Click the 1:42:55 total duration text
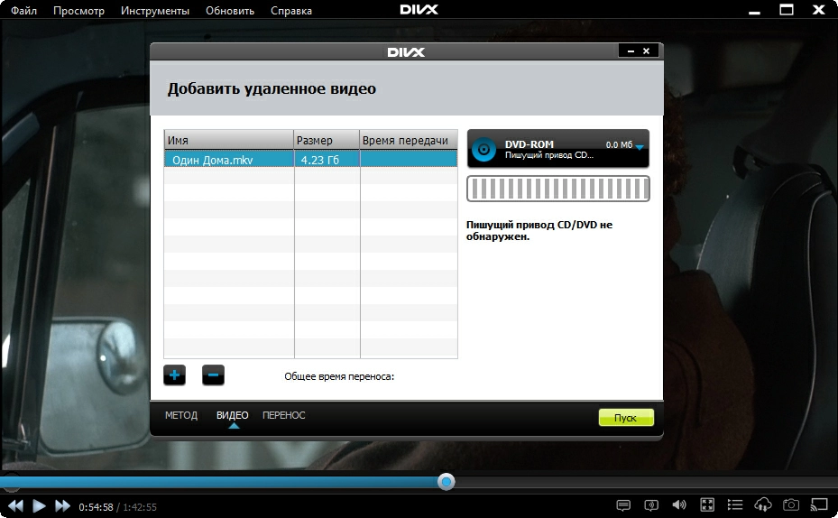Image resolution: width=838 pixels, height=518 pixels. pos(140,507)
